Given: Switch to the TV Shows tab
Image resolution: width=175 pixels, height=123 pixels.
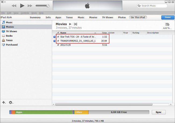Looking at the screenshot, I should pyautogui.click(x=108, y=17).
